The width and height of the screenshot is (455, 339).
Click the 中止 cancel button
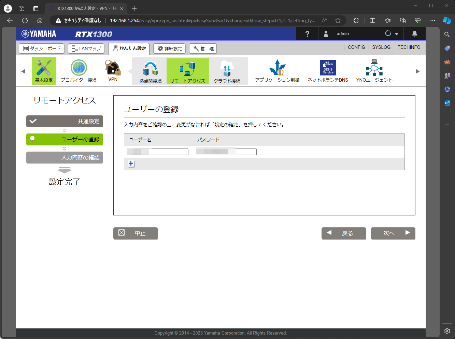tap(136, 233)
